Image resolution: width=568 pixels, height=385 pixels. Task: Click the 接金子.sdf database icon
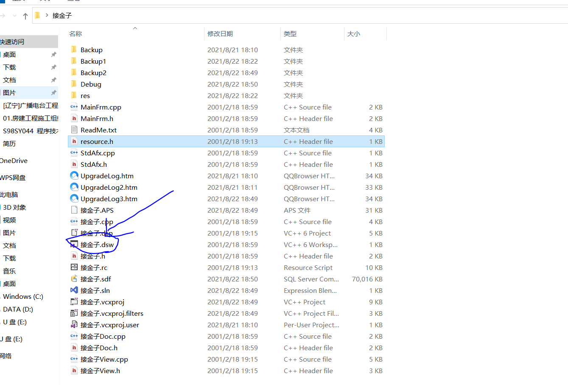pos(74,279)
